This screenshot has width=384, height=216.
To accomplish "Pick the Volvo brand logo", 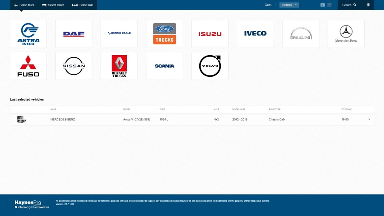I will (x=210, y=66).
